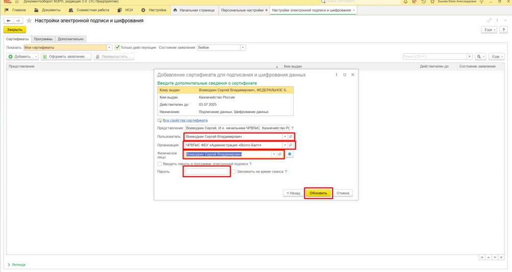Expand the Показать dropdown Мои сертификаты
This screenshot has width=512, height=272.
tap(110, 47)
